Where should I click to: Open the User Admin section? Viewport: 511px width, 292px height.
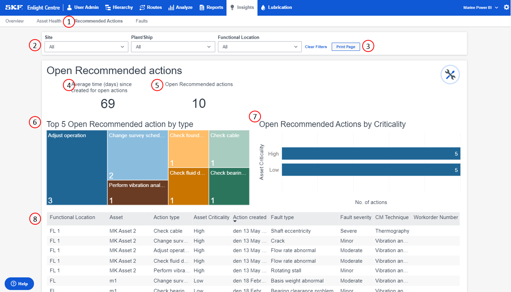82,7
